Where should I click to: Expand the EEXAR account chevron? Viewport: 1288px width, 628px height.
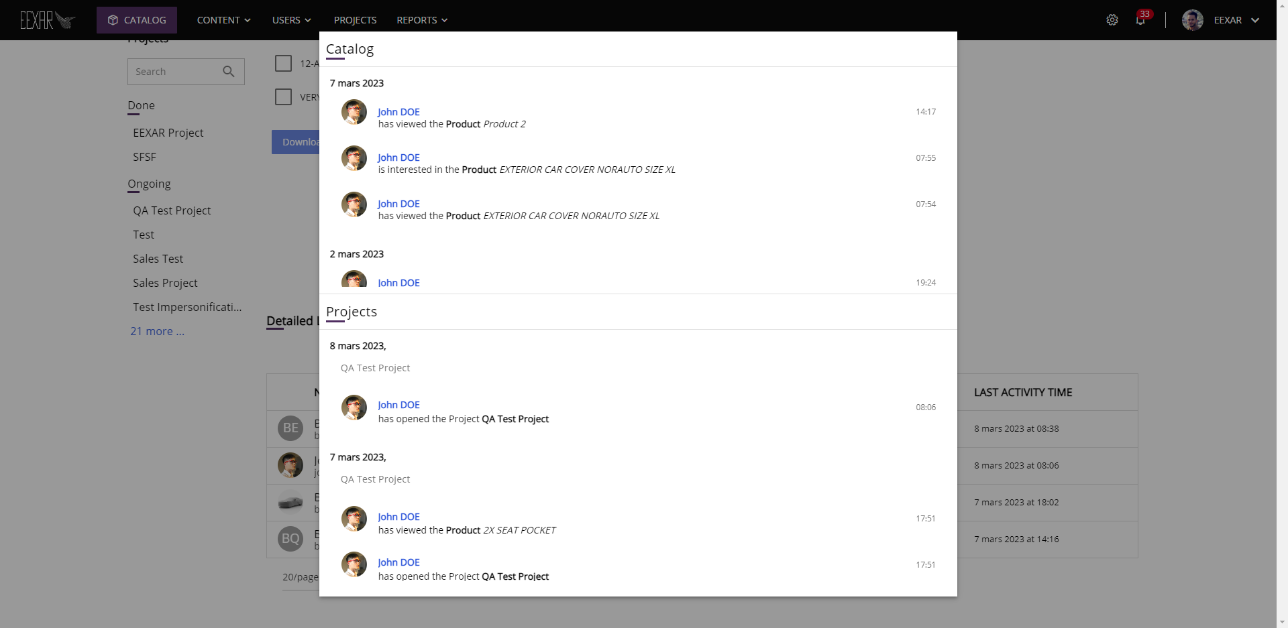coord(1256,19)
